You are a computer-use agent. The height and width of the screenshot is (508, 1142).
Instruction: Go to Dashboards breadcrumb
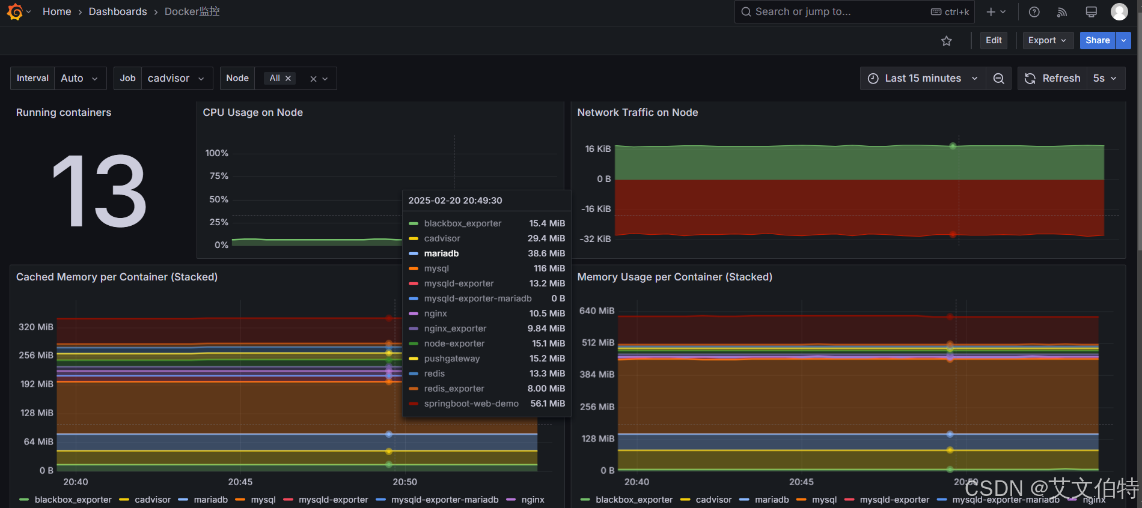click(118, 12)
